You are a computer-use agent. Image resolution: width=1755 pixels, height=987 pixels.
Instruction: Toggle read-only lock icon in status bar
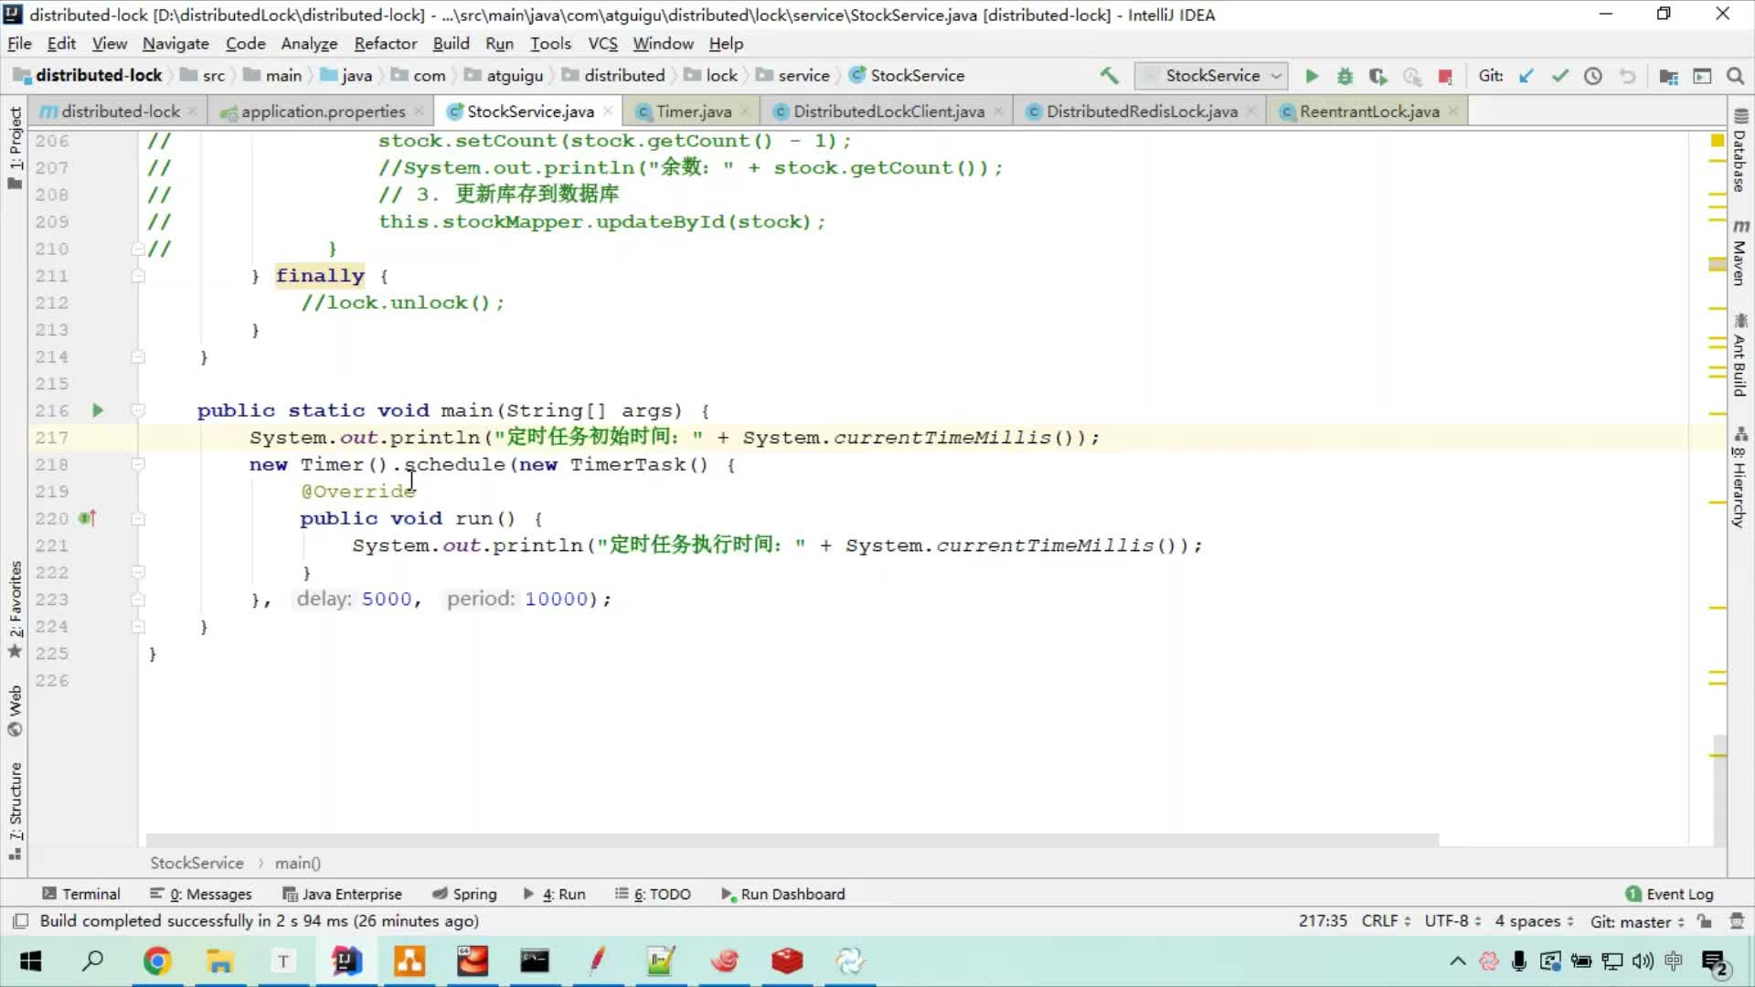(1704, 921)
